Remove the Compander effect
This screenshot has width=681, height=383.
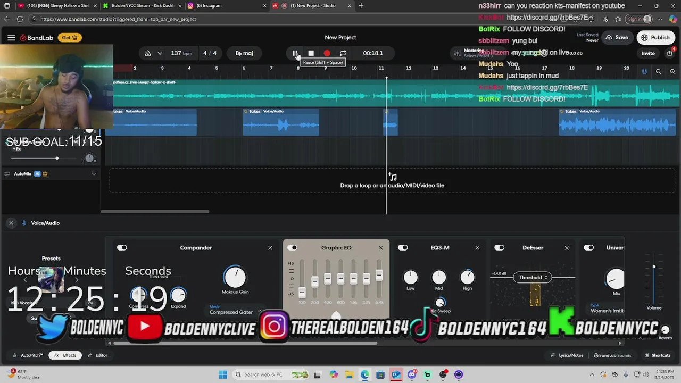click(270, 248)
